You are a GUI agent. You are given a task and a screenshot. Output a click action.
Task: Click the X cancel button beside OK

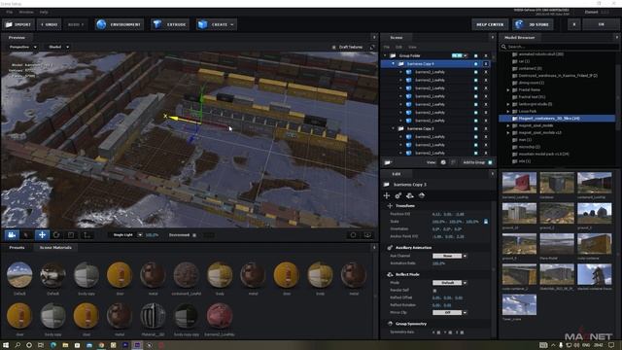click(x=574, y=24)
